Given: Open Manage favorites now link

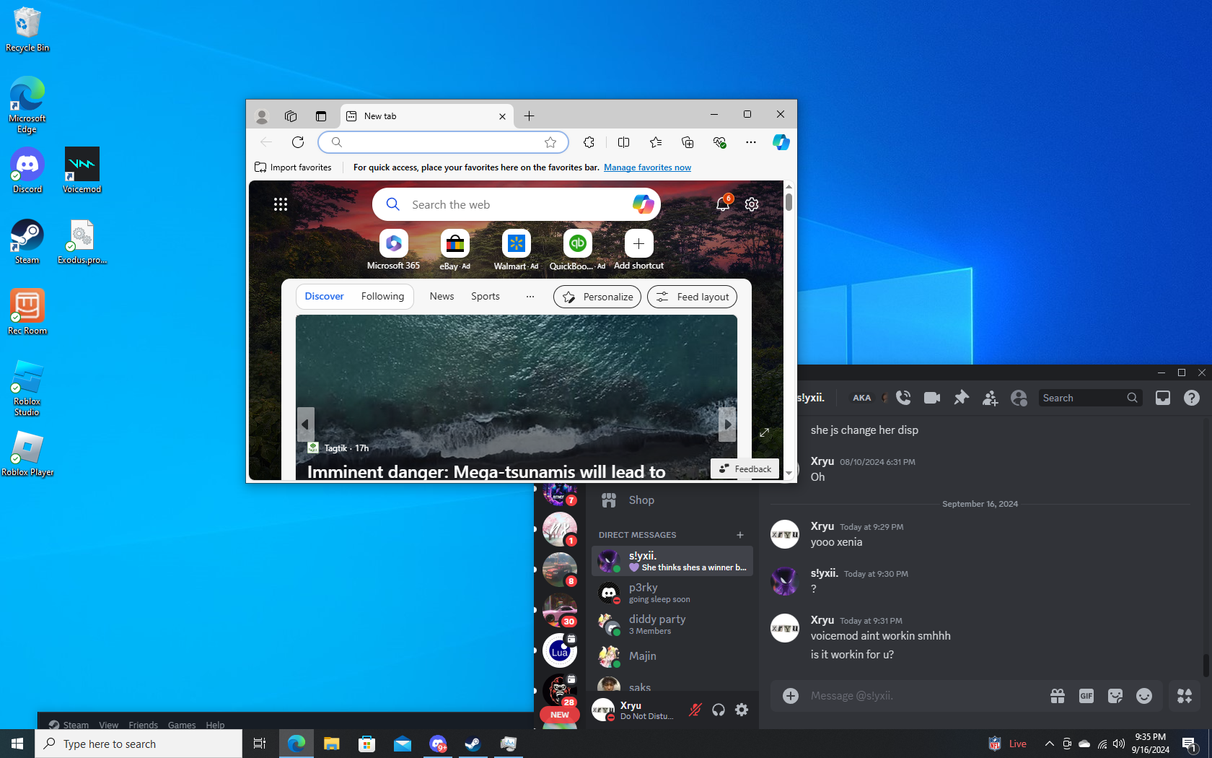Looking at the screenshot, I should tap(647, 167).
